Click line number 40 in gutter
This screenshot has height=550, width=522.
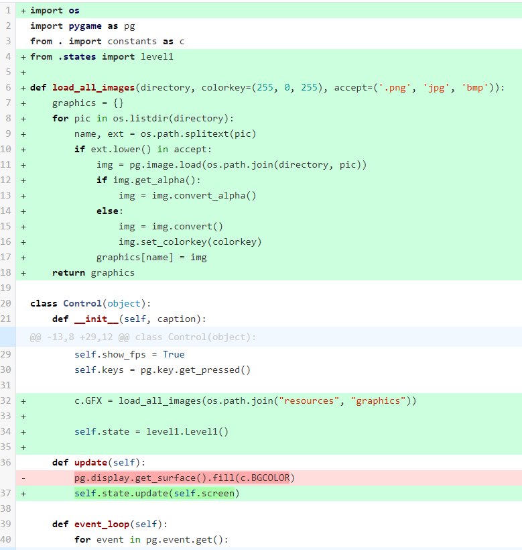coord(5,539)
